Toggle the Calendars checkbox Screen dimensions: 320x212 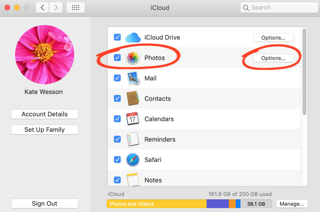(x=117, y=119)
